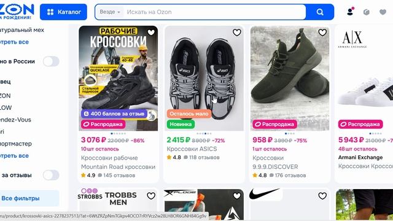Add work sneakers to favorites heart
The height and width of the screenshot is (221, 393).
click(x=151, y=33)
